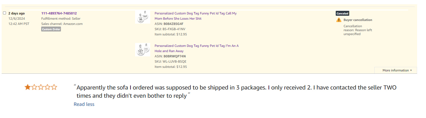Open the 'Call My Mom' dog tag product link
The image size is (426, 118).
tap(196, 16)
